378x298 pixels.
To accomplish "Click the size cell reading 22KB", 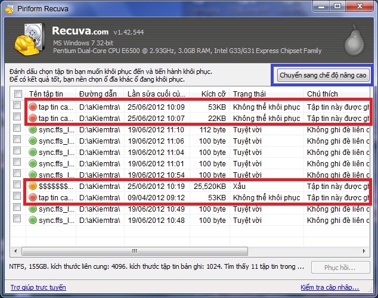I will coord(216,118).
